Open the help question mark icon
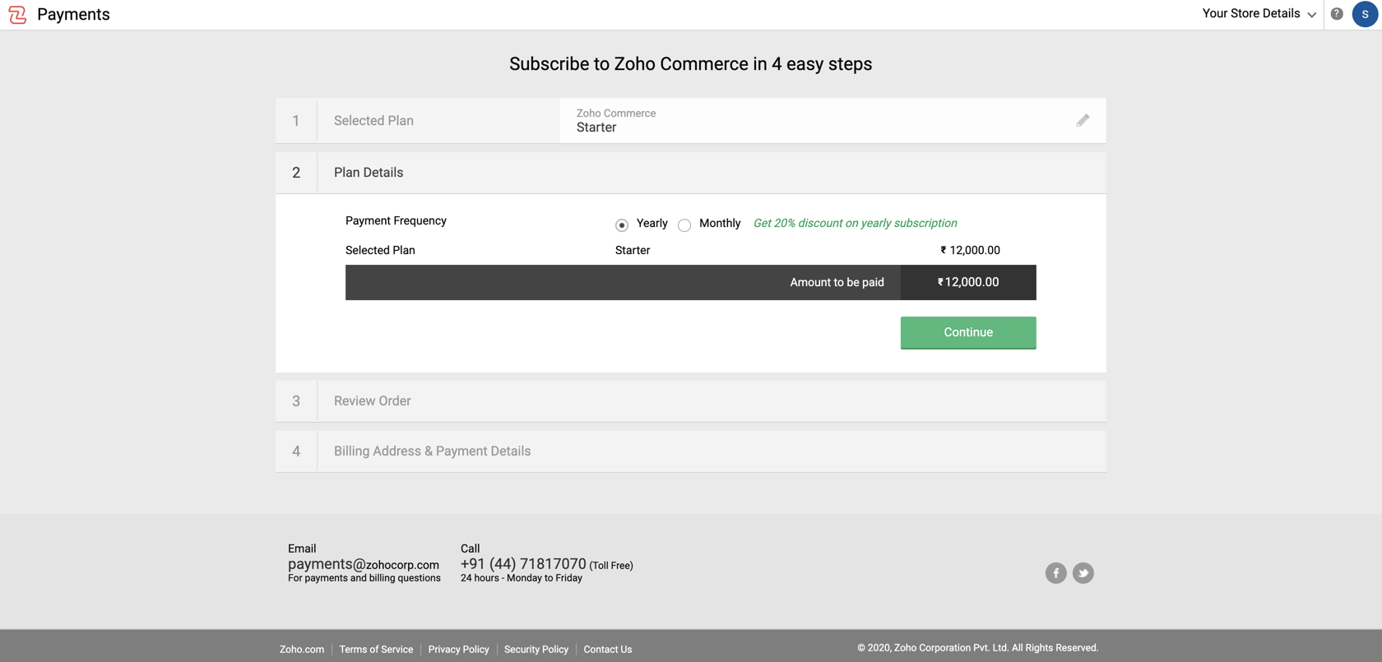Viewport: 1382px width, 662px height. (1337, 14)
